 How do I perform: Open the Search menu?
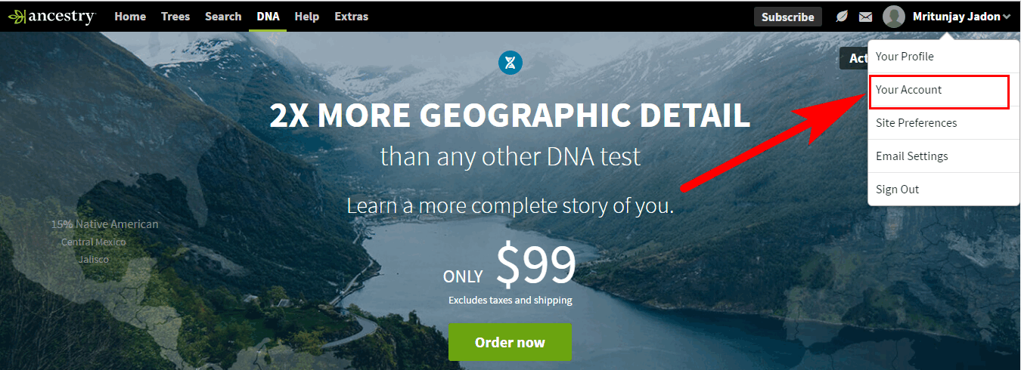pos(223,17)
